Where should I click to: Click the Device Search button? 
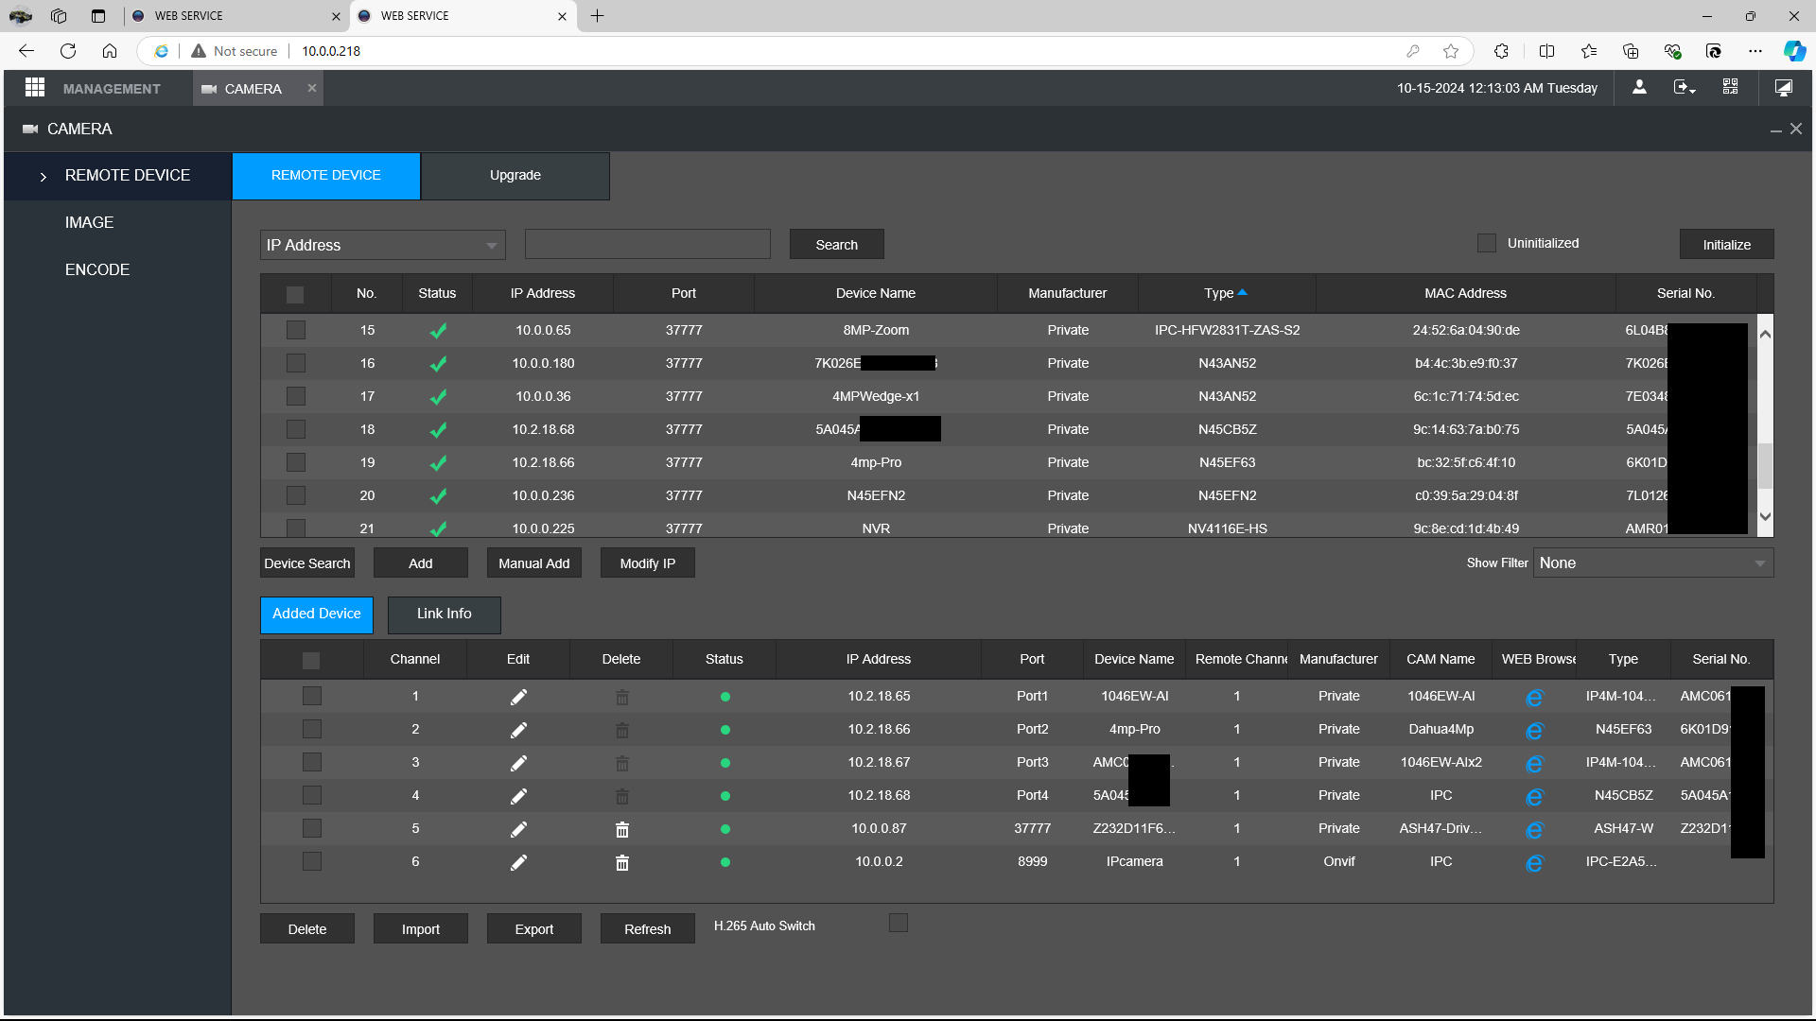[x=306, y=562]
